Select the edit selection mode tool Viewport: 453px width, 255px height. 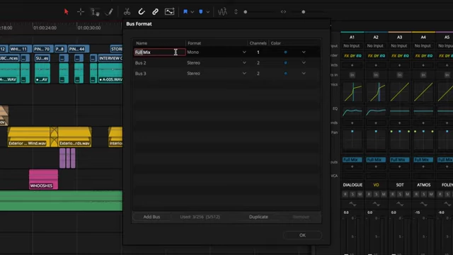pyautogui.click(x=95, y=11)
